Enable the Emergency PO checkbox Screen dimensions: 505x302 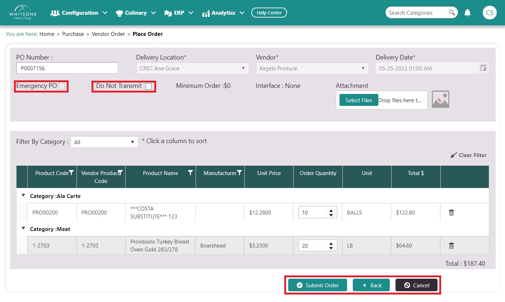coord(62,86)
